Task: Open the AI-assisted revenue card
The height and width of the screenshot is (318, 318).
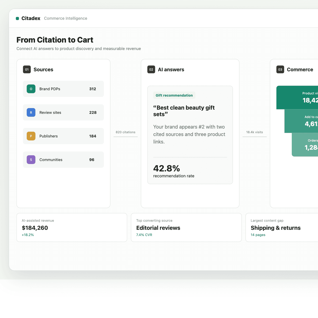Action: 72,227
